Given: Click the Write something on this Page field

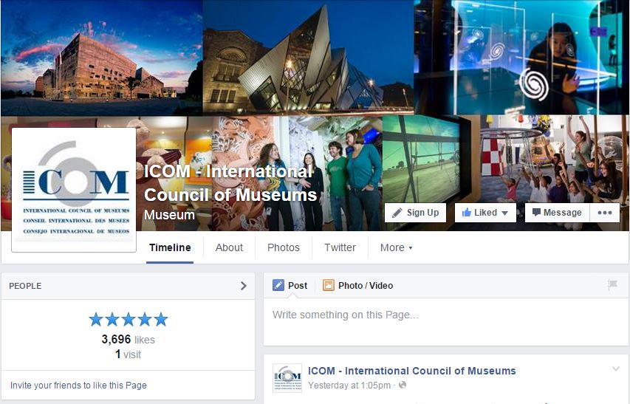Looking at the screenshot, I should [443, 315].
